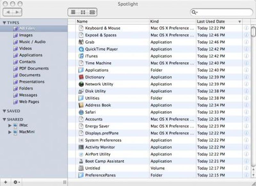
Task: Switch to icon grid view
Action: [83, 12]
